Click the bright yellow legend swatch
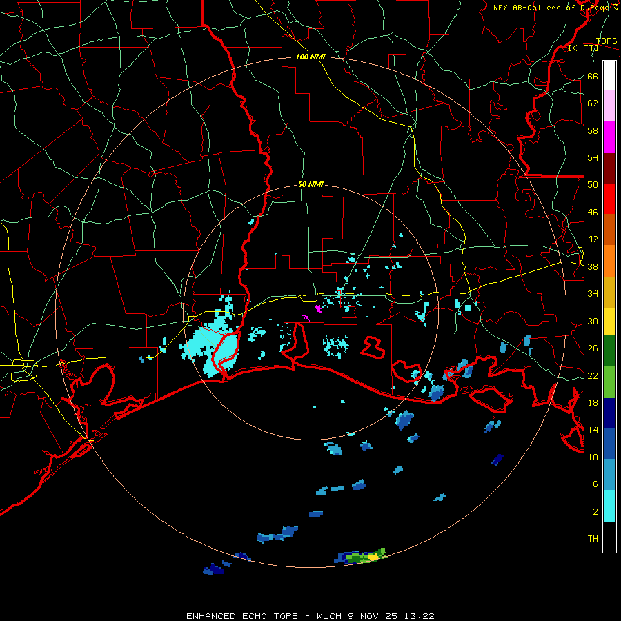Viewport: 621px width, 621px height. pyautogui.click(x=609, y=321)
